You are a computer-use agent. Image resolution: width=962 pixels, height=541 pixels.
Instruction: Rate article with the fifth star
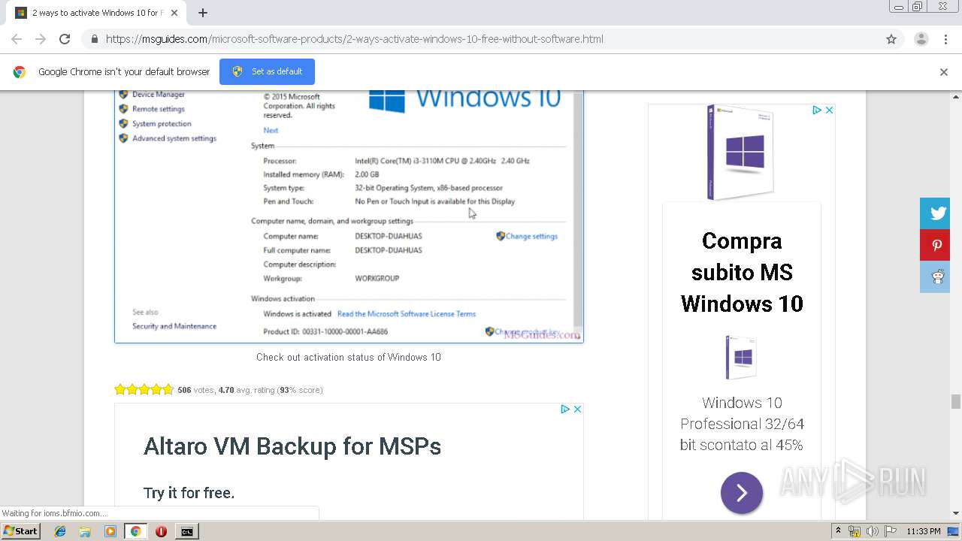[x=168, y=389]
